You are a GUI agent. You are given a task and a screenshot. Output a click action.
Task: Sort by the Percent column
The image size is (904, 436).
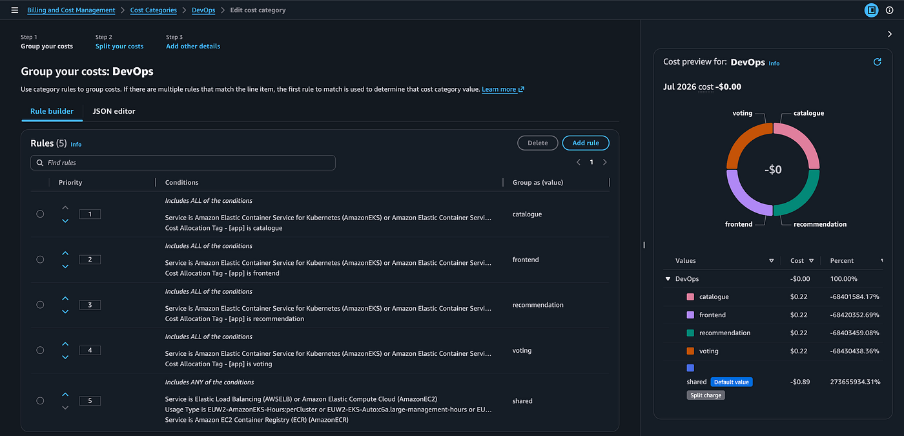click(x=882, y=261)
